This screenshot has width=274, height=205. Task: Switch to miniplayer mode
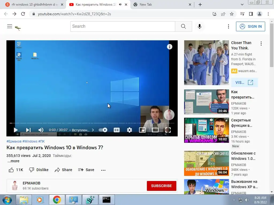pyautogui.click(x=142, y=130)
